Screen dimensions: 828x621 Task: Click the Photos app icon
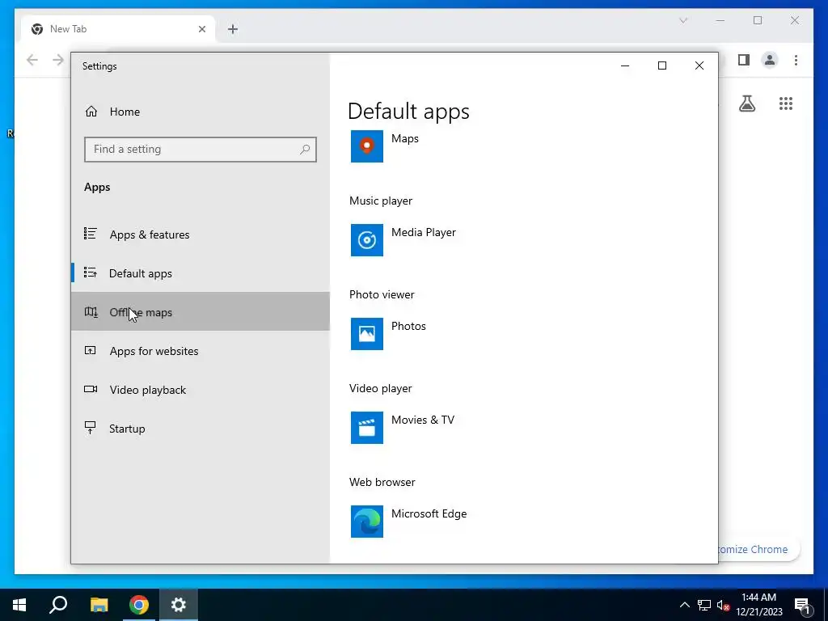click(367, 334)
